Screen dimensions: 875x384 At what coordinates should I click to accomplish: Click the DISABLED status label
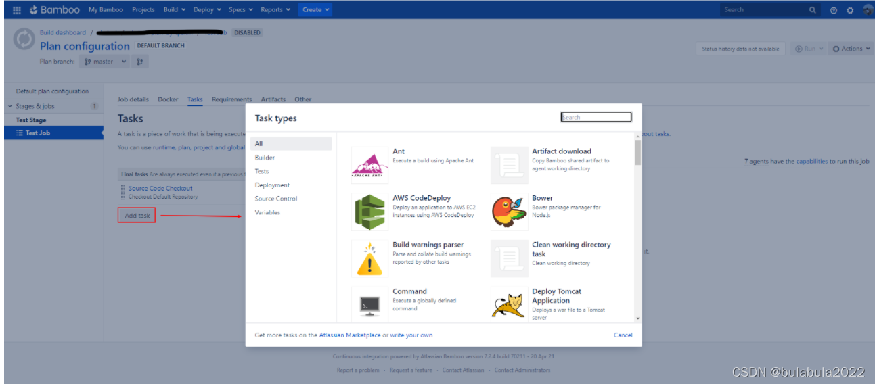pyautogui.click(x=247, y=32)
